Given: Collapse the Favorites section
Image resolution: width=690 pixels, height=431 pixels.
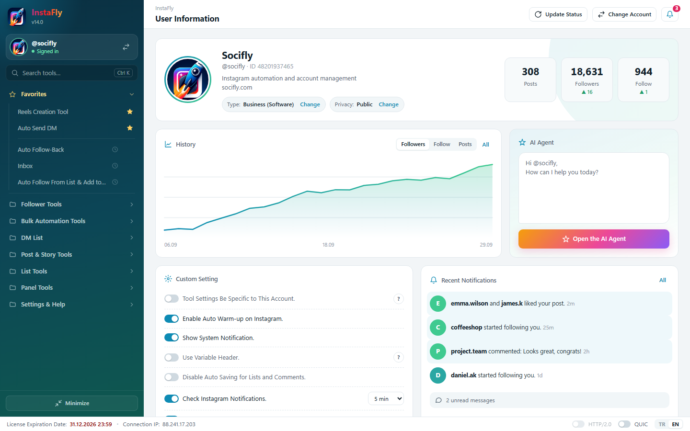Looking at the screenshot, I should tap(72, 94).
